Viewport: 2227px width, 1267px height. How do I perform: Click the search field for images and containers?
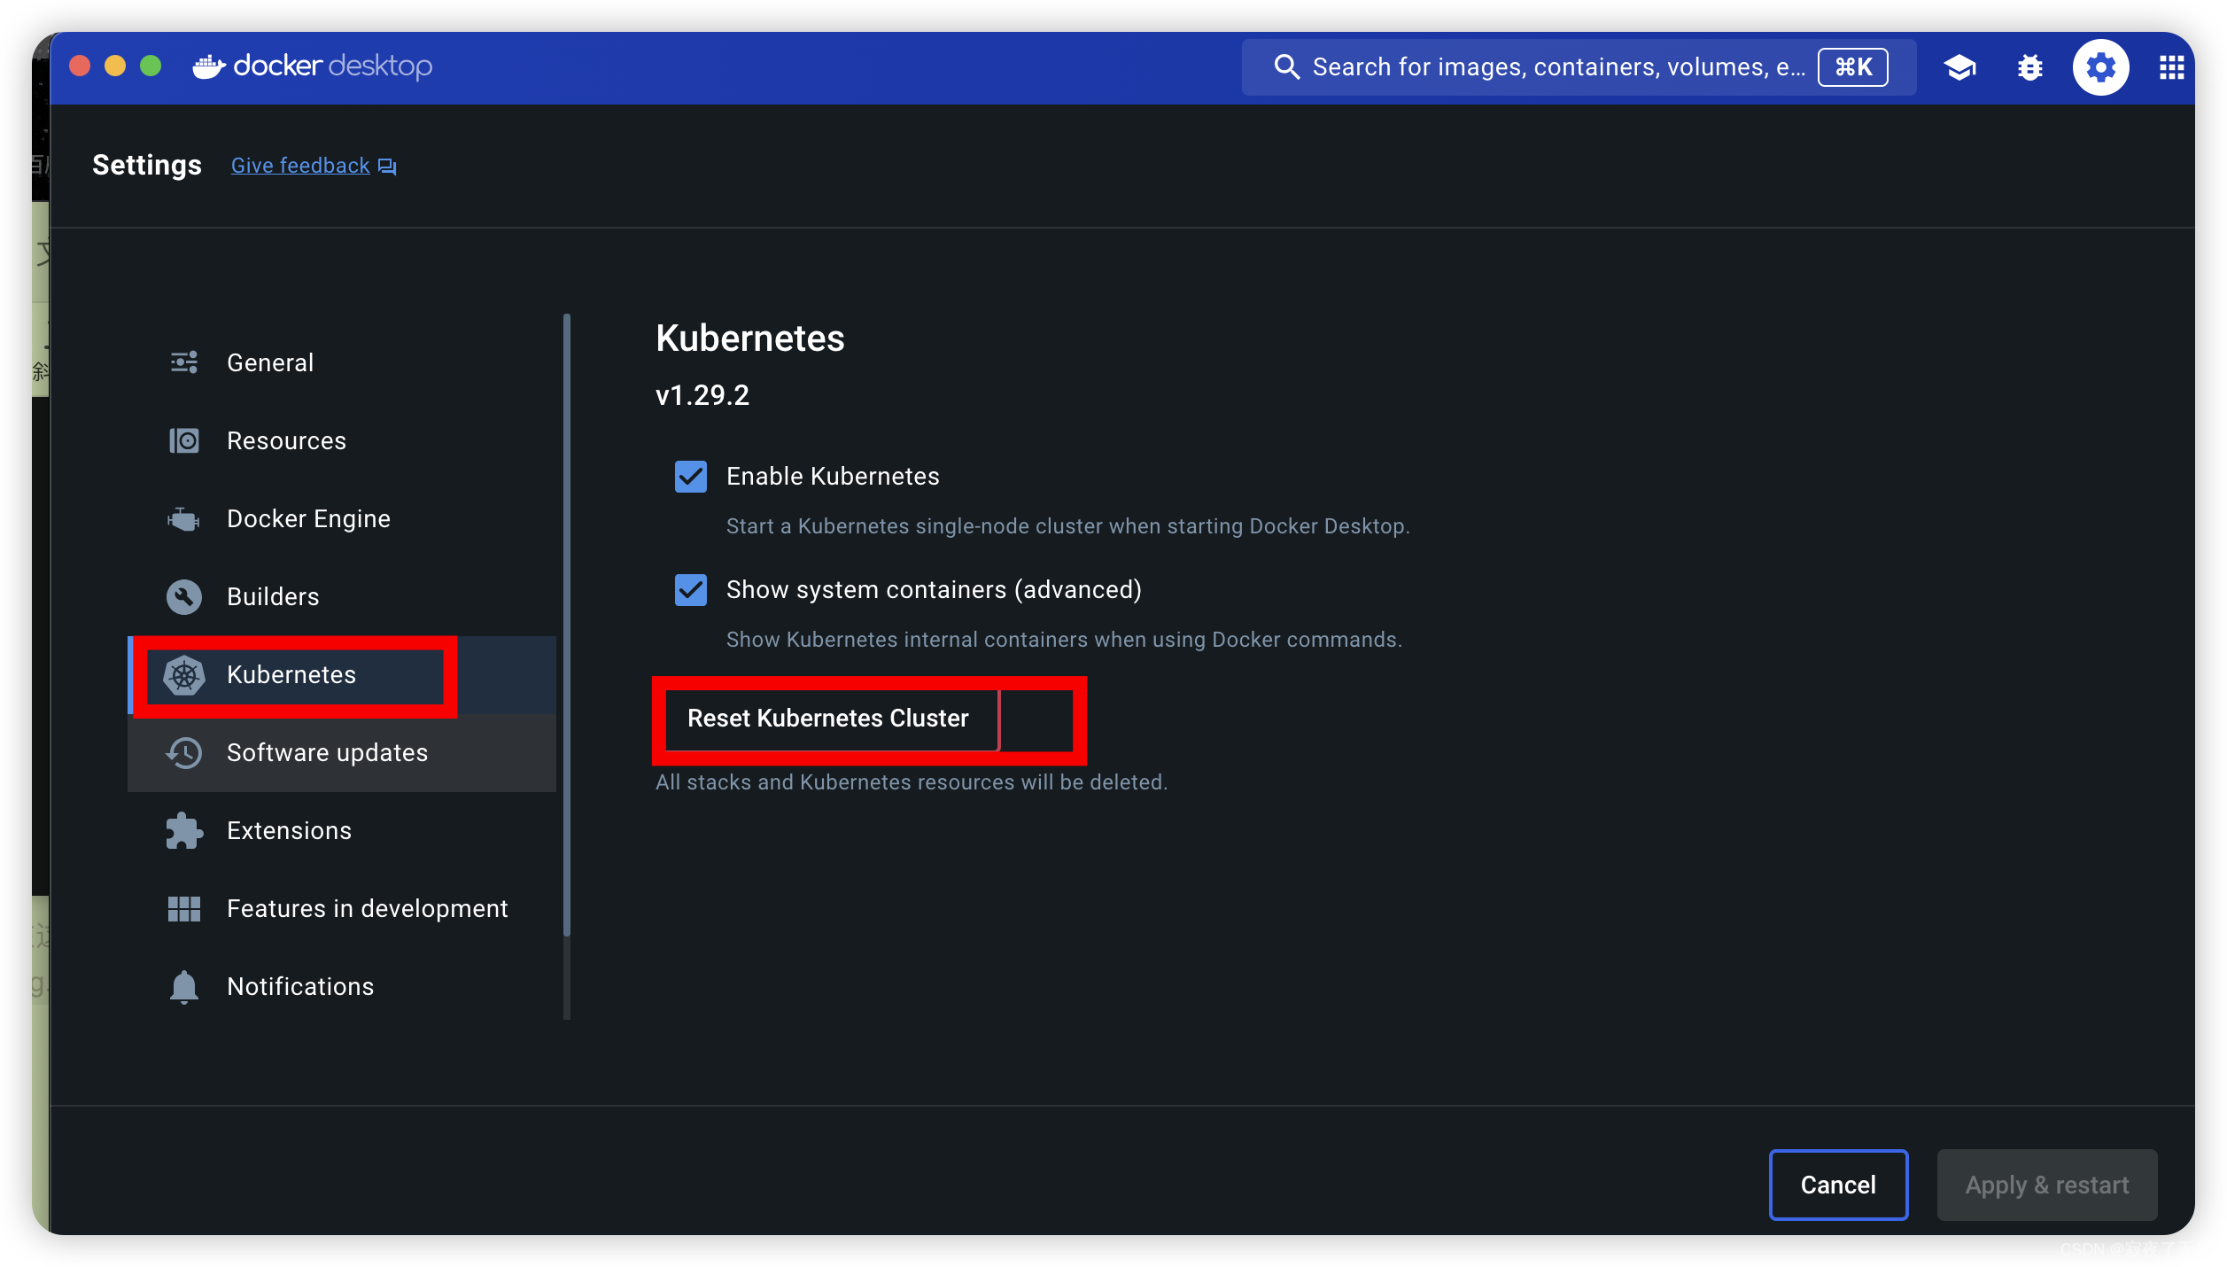[1579, 67]
